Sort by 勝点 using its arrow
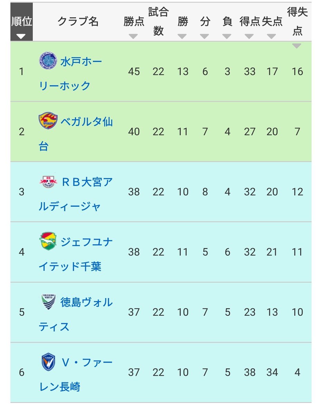 coord(133,36)
